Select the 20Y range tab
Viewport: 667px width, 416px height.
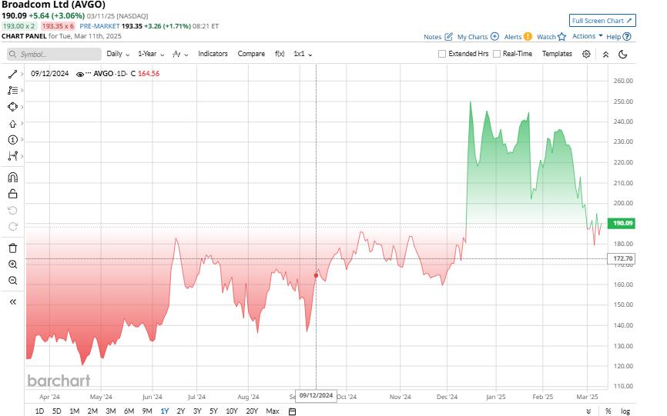252,411
